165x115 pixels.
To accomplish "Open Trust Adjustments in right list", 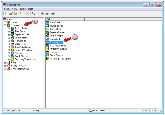I will click(58, 46).
